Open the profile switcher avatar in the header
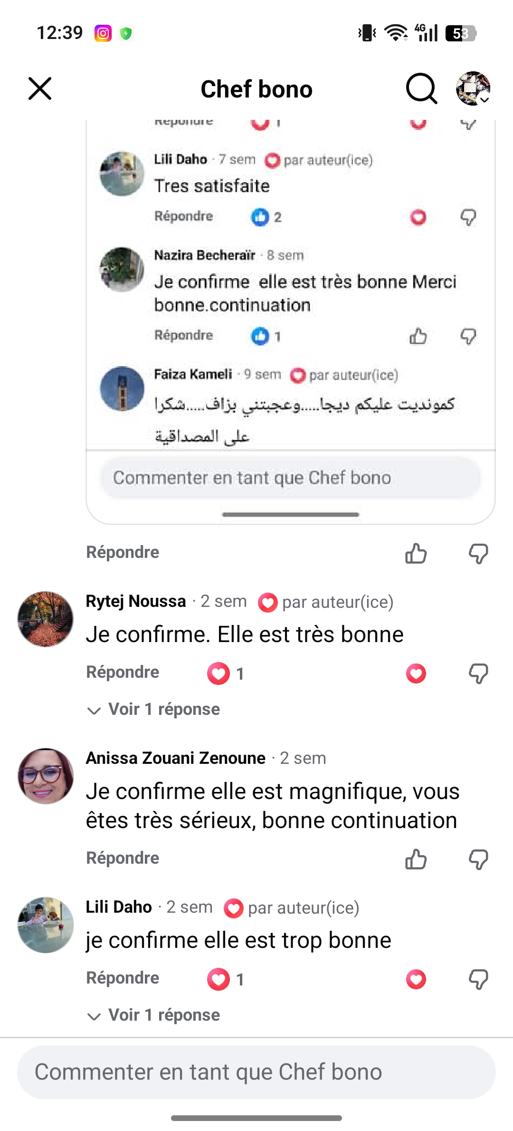Image resolution: width=513 pixels, height=1131 pixels. coord(473,88)
